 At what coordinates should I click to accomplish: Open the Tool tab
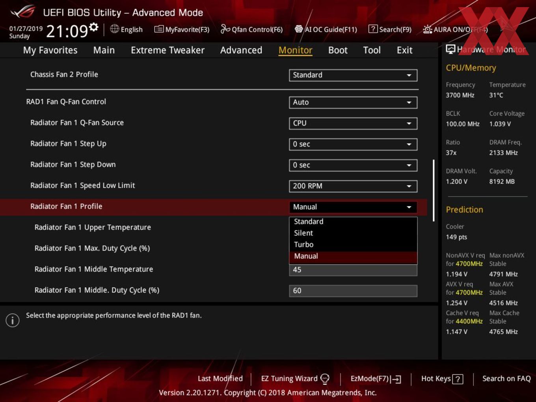click(x=372, y=50)
